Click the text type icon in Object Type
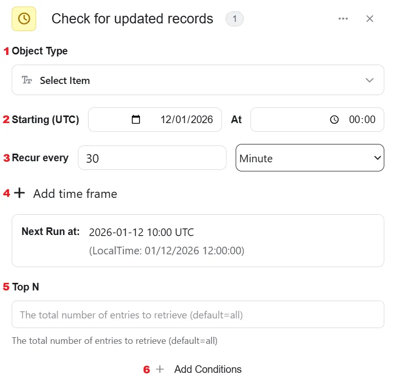 [x=27, y=80]
